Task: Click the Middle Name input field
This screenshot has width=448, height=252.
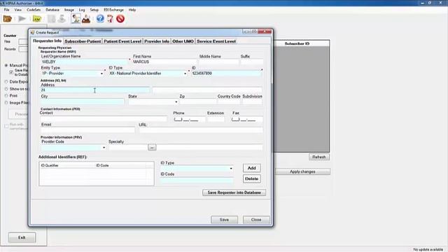Action: pos(219,62)
